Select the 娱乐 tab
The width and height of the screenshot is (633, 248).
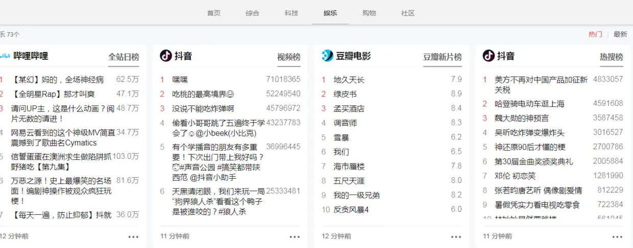330,13
